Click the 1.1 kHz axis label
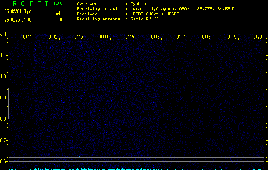Viewport: 268px width, 170px height. [3, 55]
